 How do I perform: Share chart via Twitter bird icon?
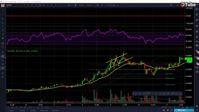(x=168, y=110)
